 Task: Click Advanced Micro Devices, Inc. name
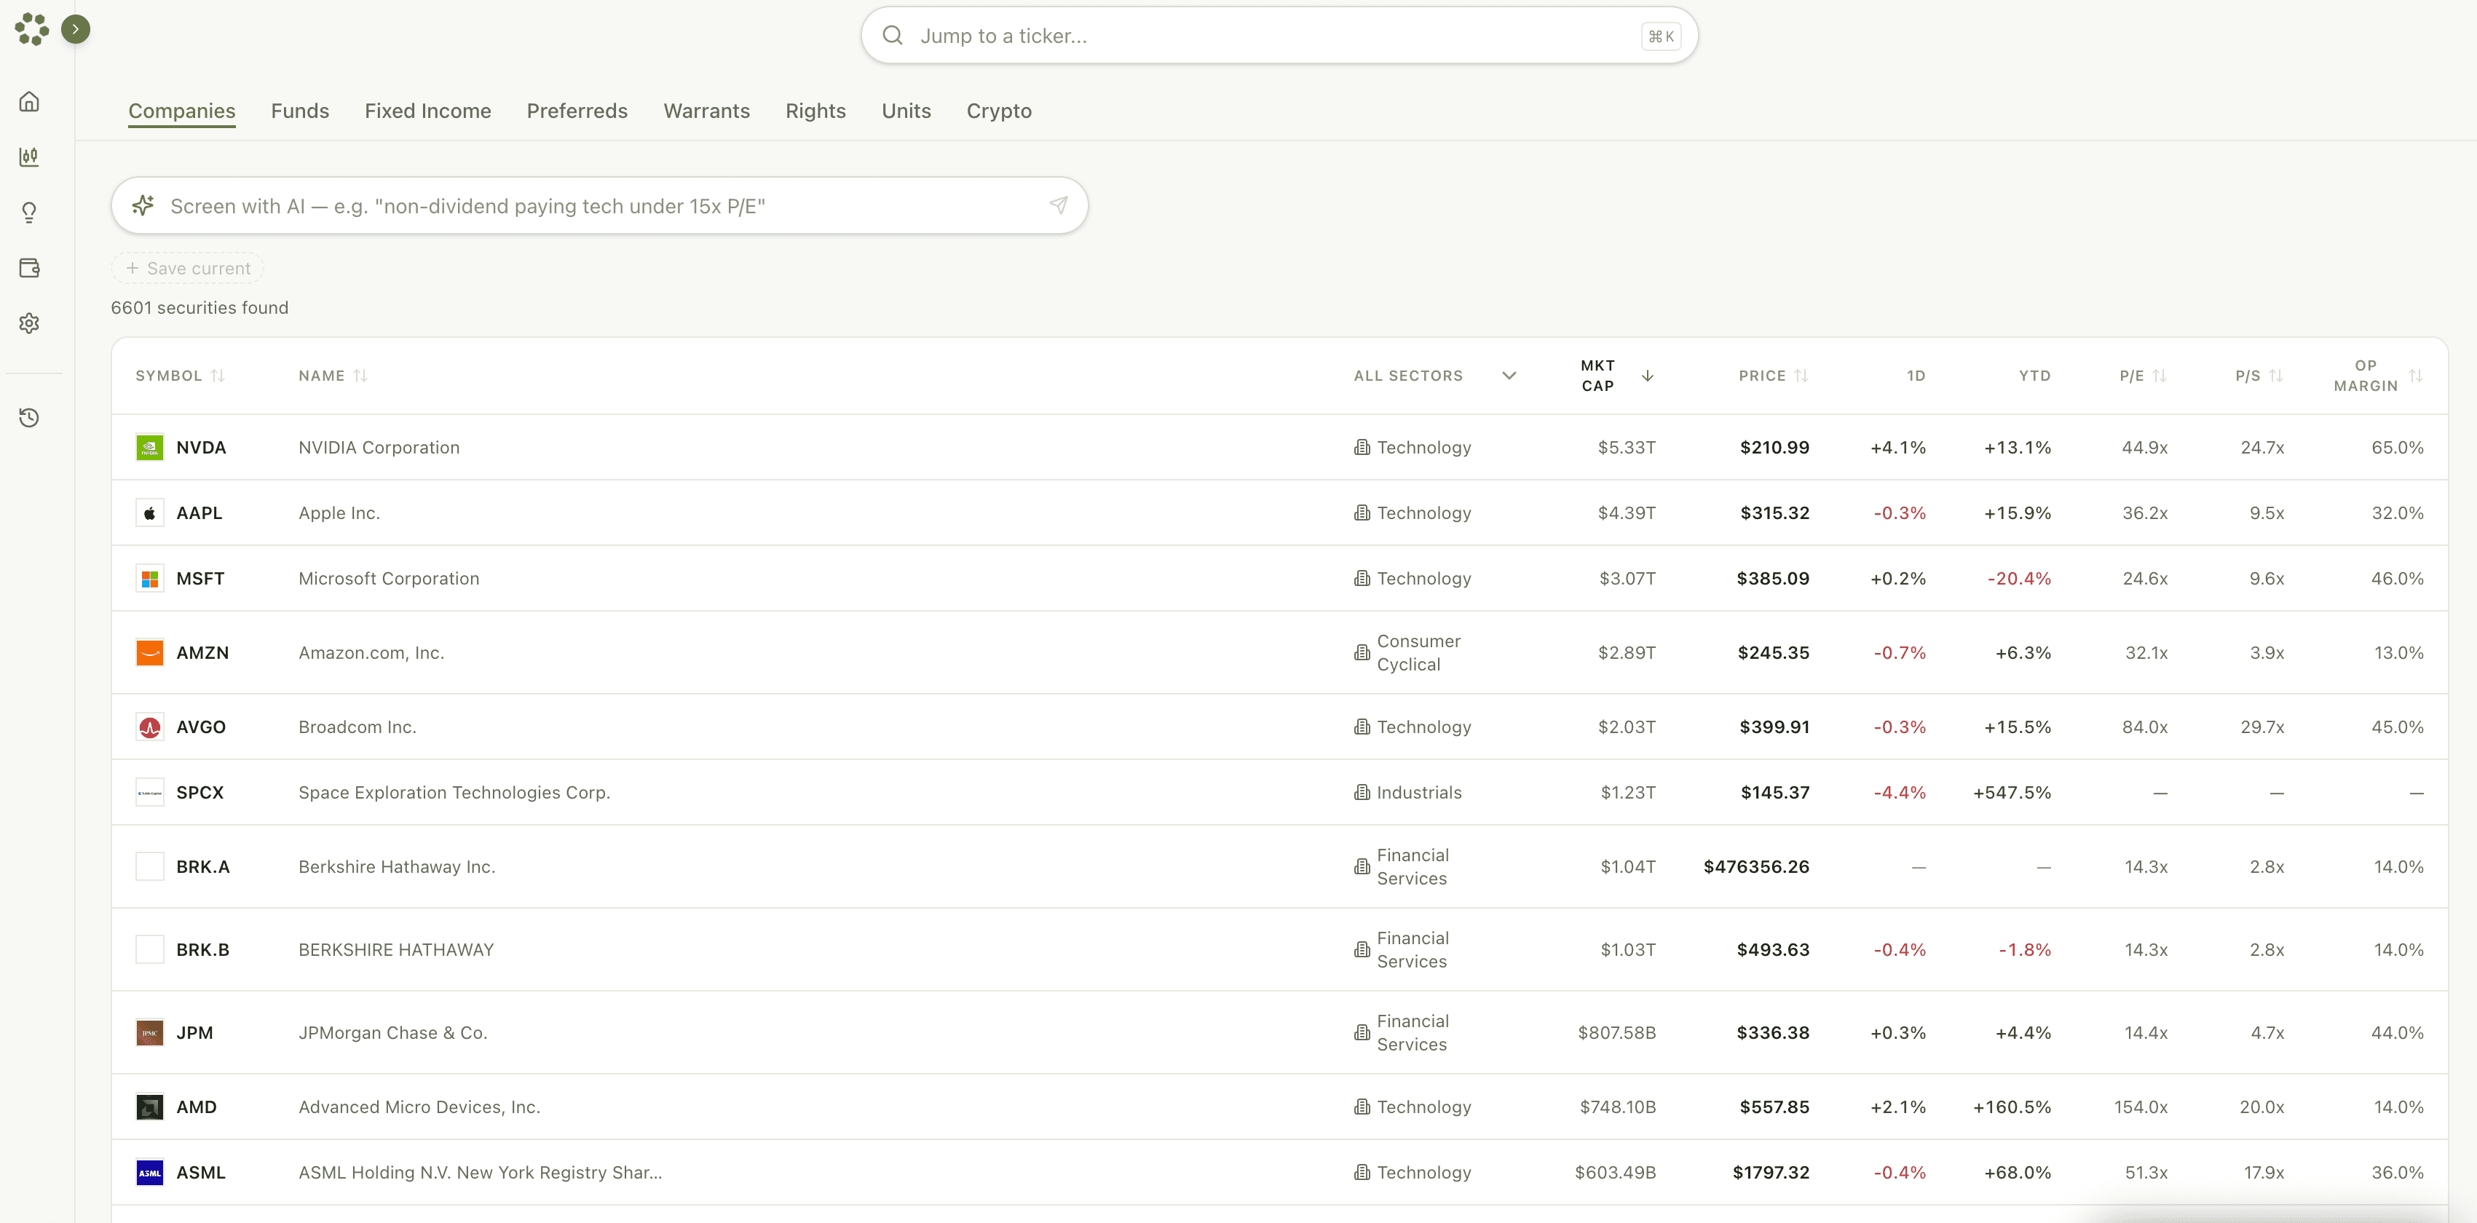pyautogui.click(x=419, y=1107)
